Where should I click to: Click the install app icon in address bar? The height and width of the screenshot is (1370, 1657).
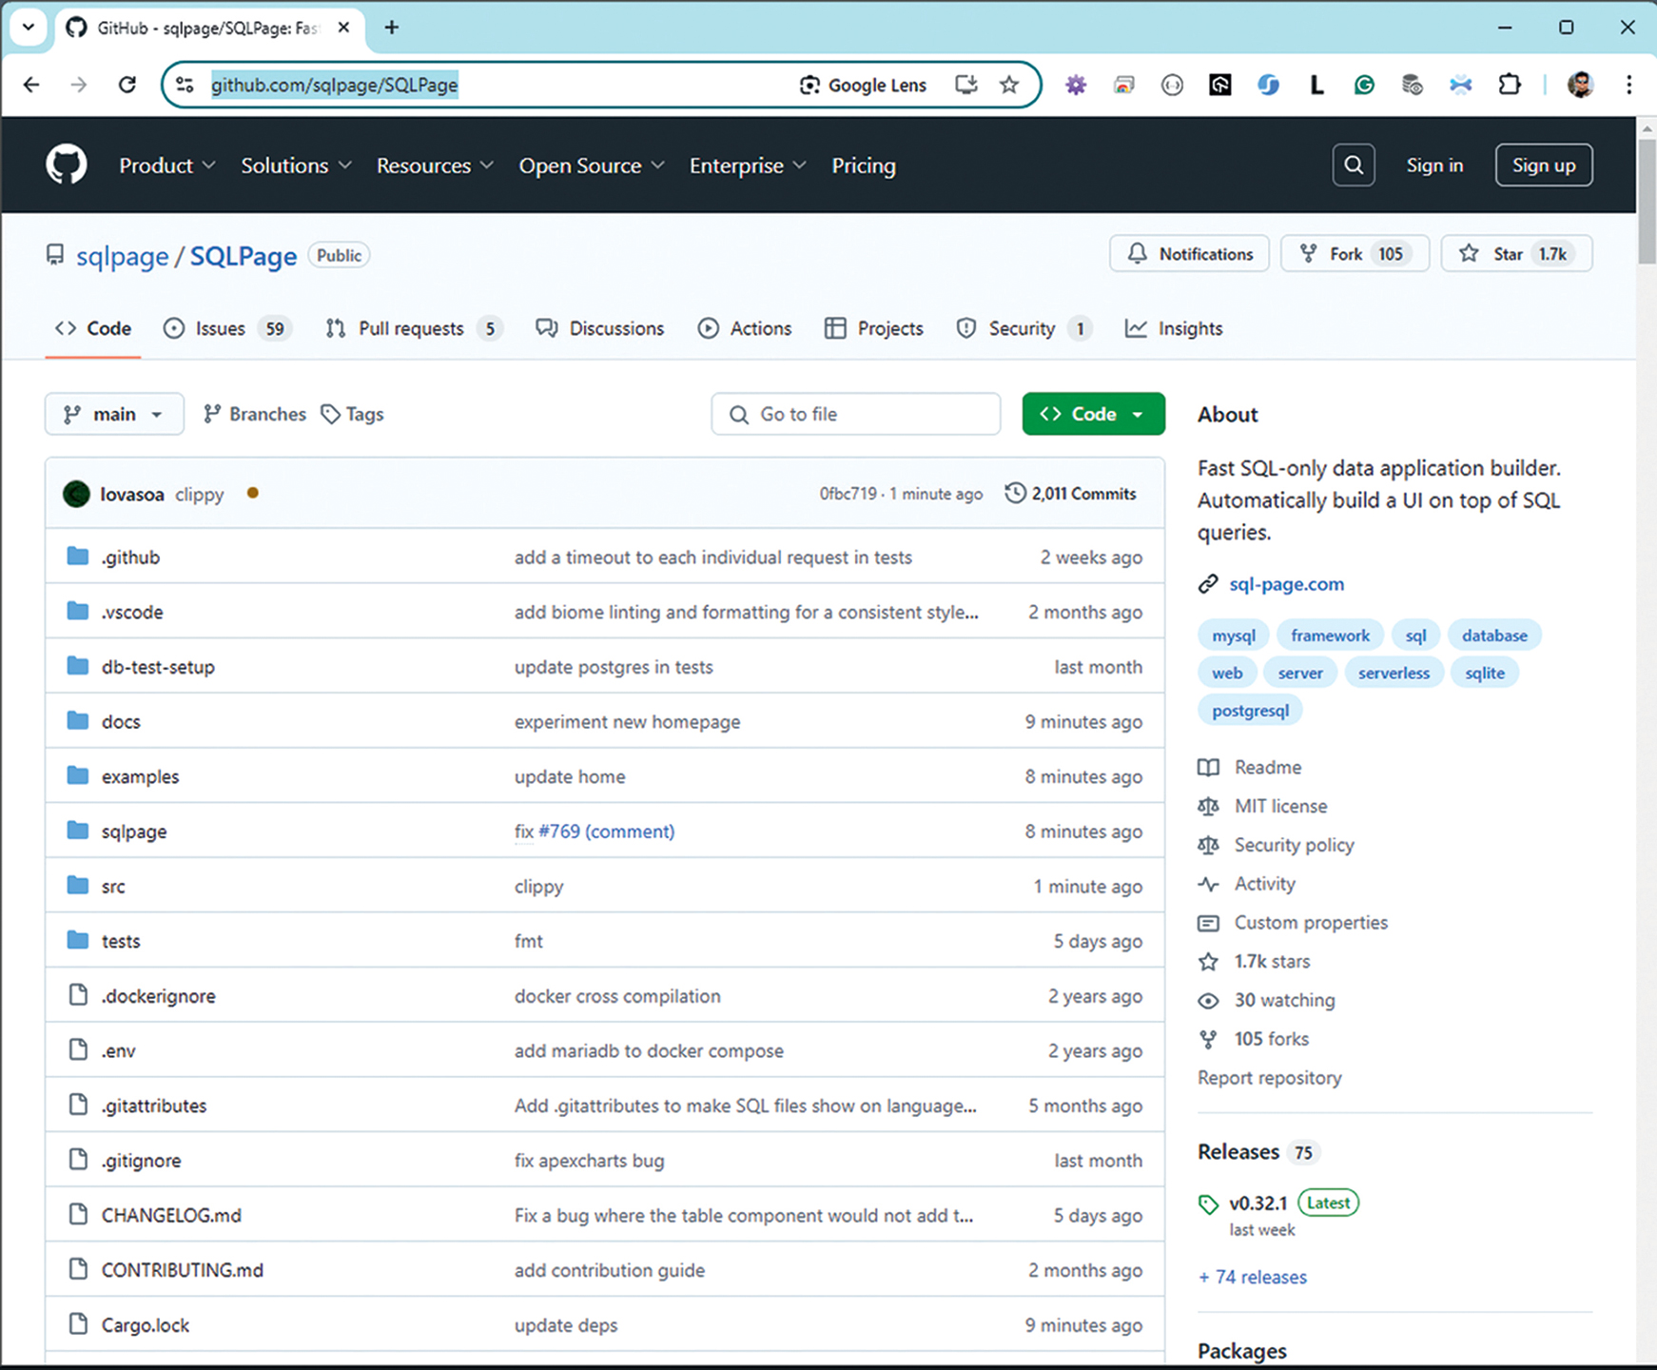click(965, 85)
